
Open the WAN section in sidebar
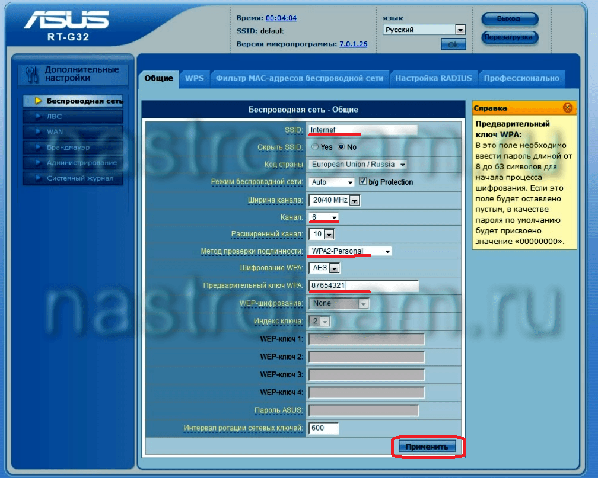pos(55,132)
